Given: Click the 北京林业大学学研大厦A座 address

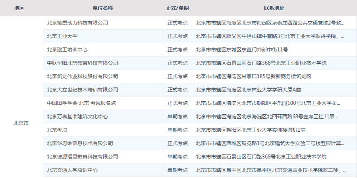Looking at the screenshot, I should 249,90.
